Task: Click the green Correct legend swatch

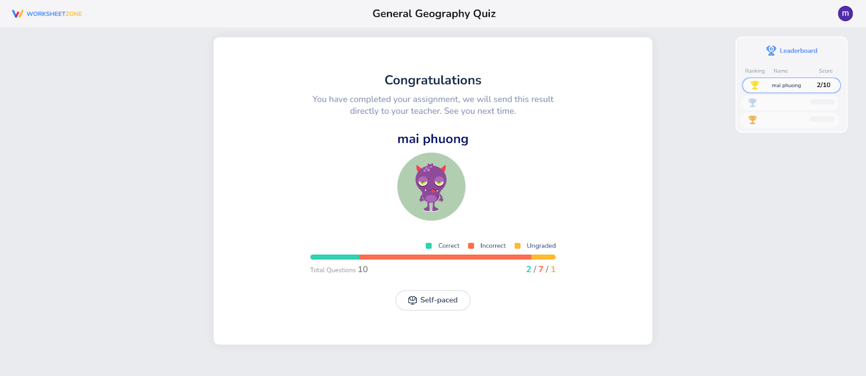Action: coord(429,246)
